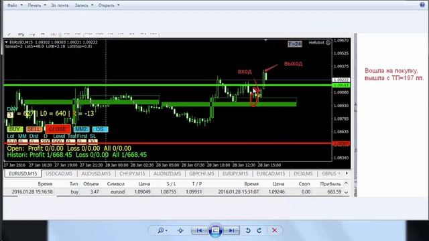Screen dimensions: 429x241
Task: Click the HeRobot smiley icon on the chart
Action: click(328, 43)
